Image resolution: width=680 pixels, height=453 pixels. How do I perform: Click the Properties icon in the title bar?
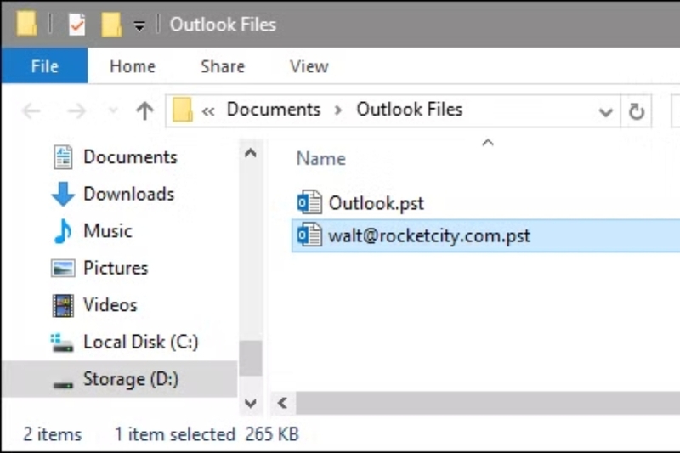(77, 24)
